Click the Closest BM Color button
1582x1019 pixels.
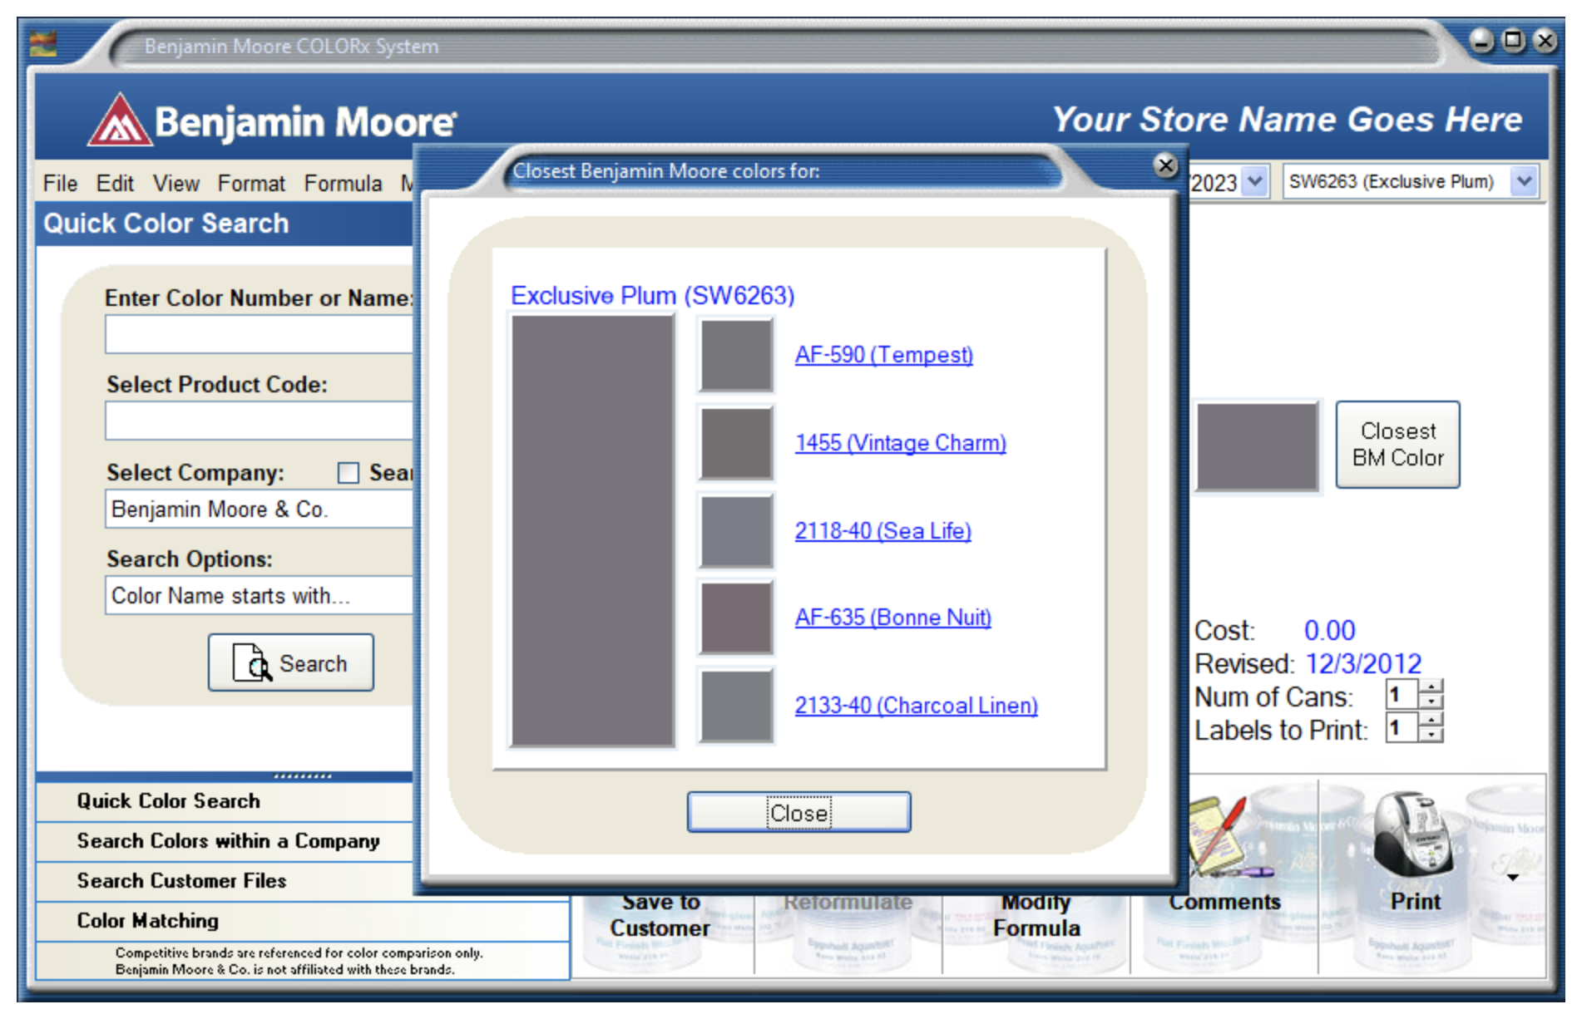click(x=1397, y=445)
